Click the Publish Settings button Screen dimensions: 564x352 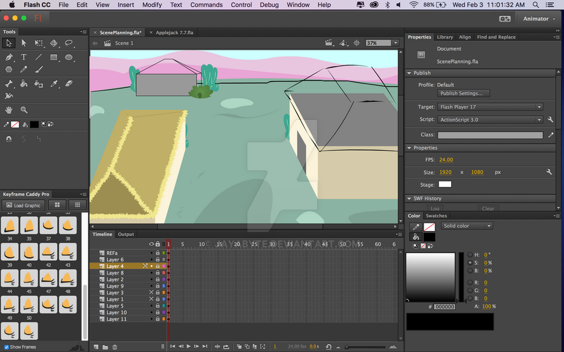coord(464,94)
